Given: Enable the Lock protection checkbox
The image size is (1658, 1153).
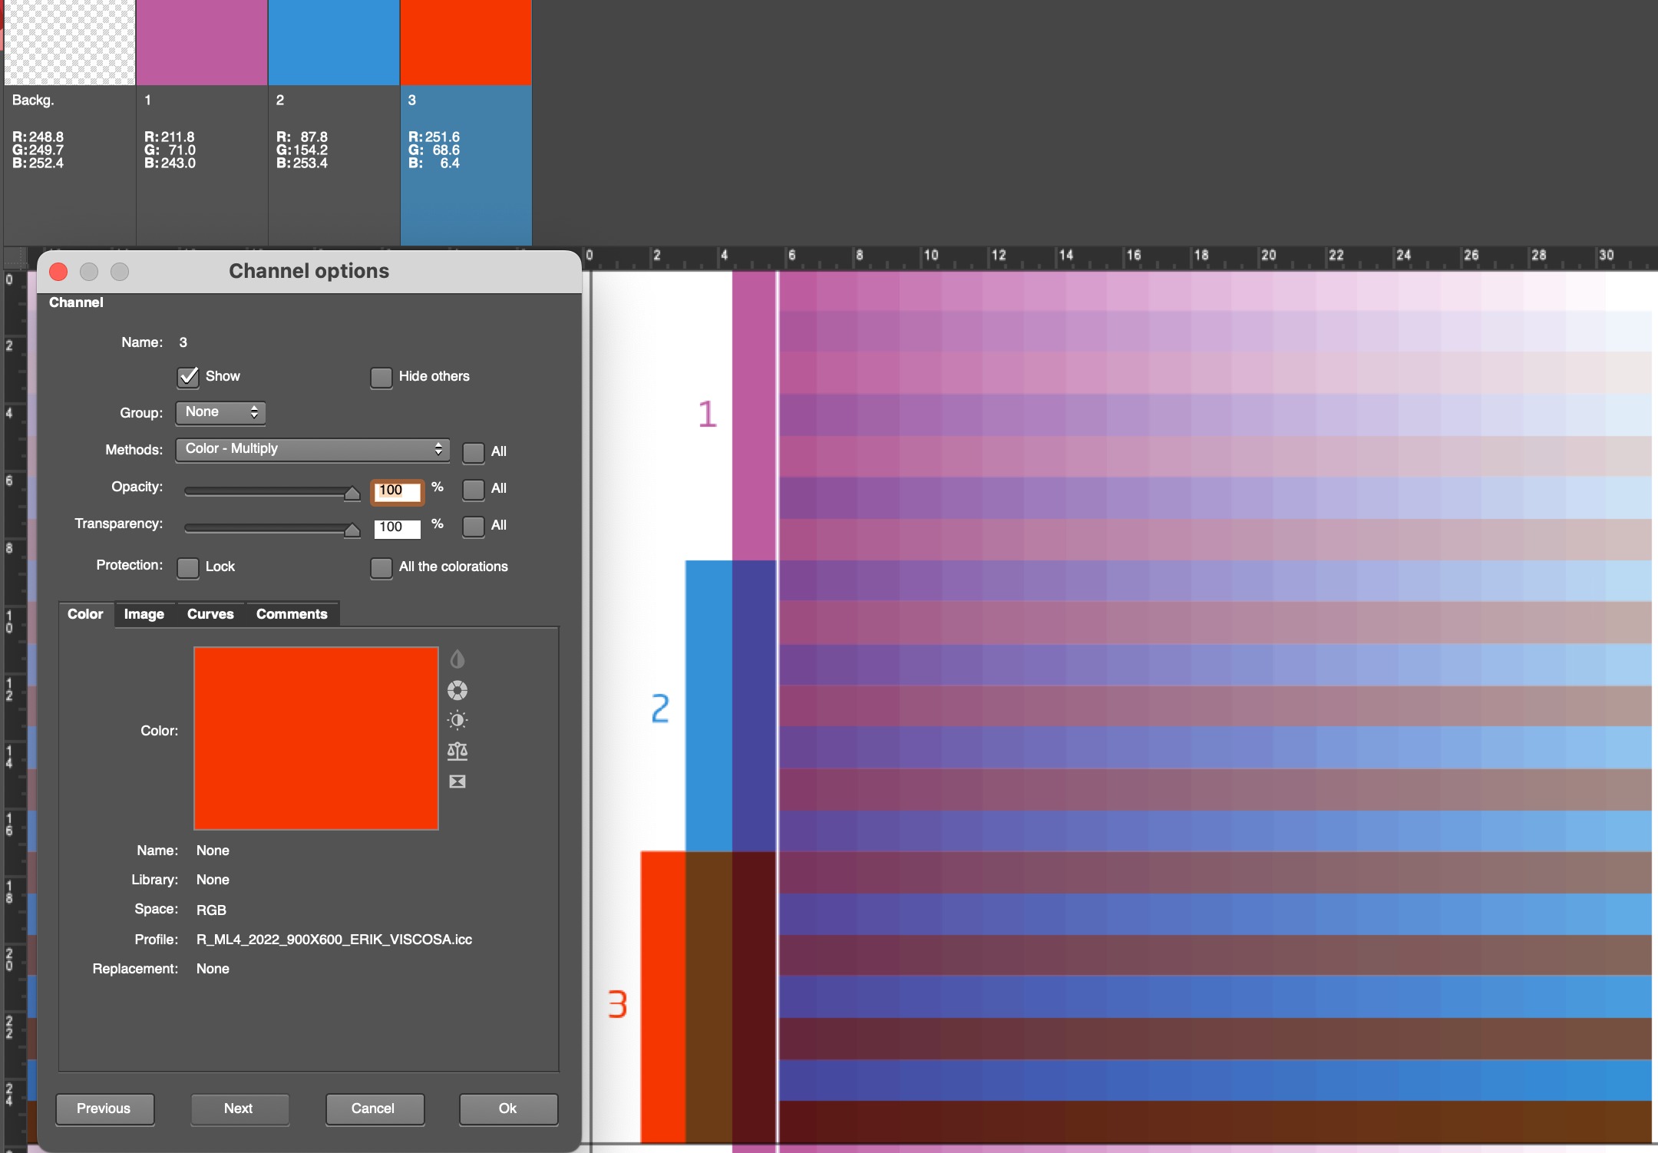Looking at the screenshot, I should pos(188,567).
